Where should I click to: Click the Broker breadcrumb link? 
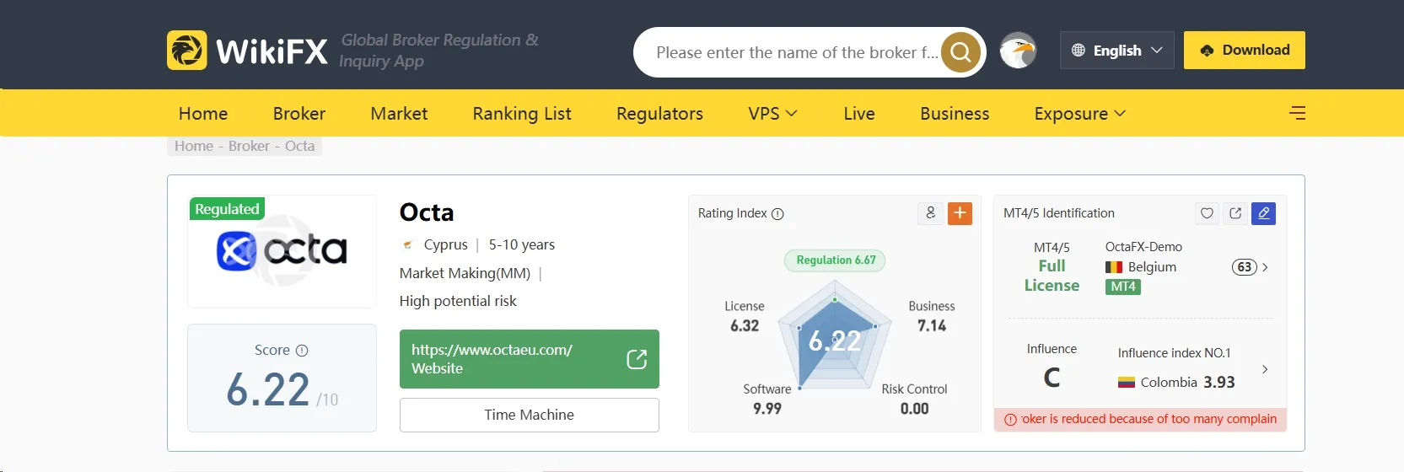click(x=249, y=146)
